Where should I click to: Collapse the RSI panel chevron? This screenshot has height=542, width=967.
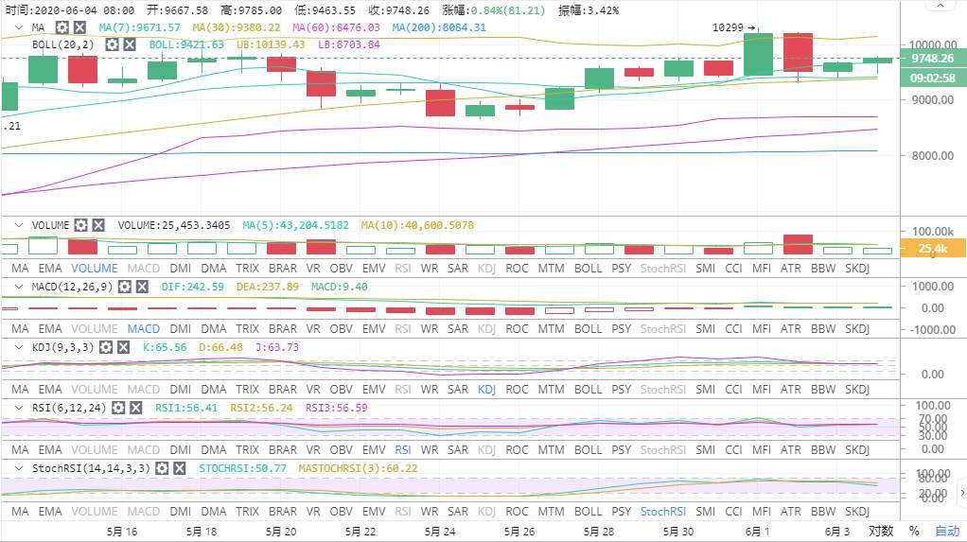19,409
